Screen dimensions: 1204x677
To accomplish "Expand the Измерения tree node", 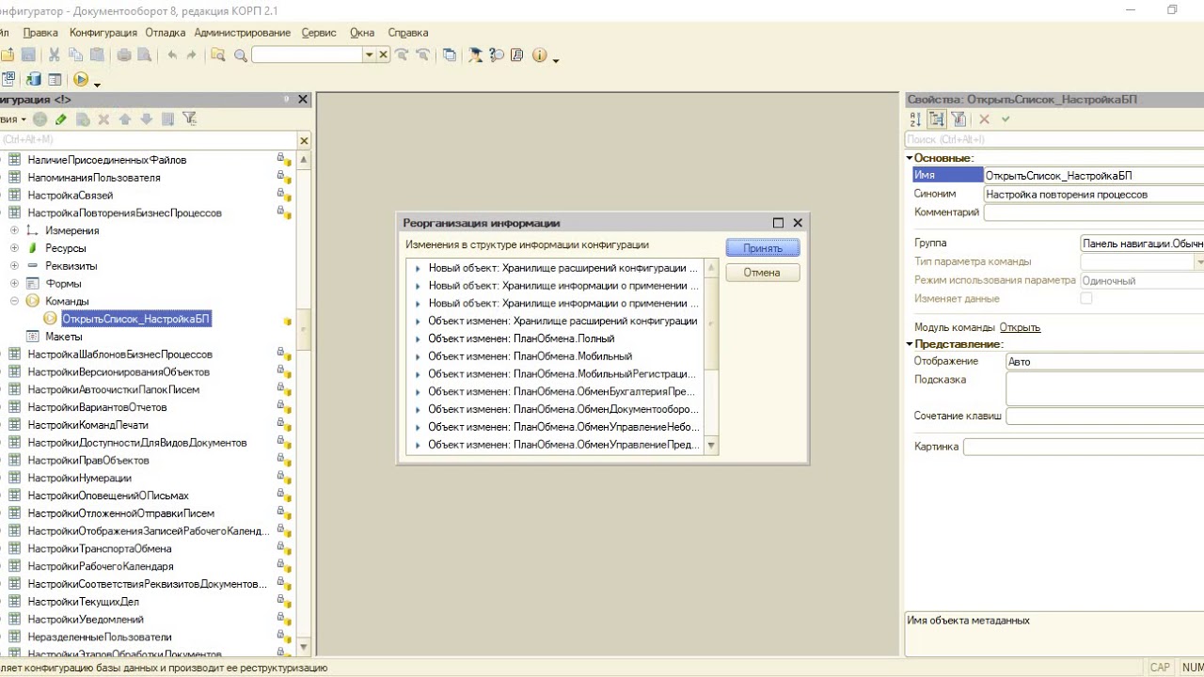I will click(15, 230).
